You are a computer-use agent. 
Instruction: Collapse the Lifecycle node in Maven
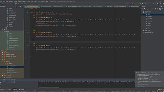(x=143, y=13)
